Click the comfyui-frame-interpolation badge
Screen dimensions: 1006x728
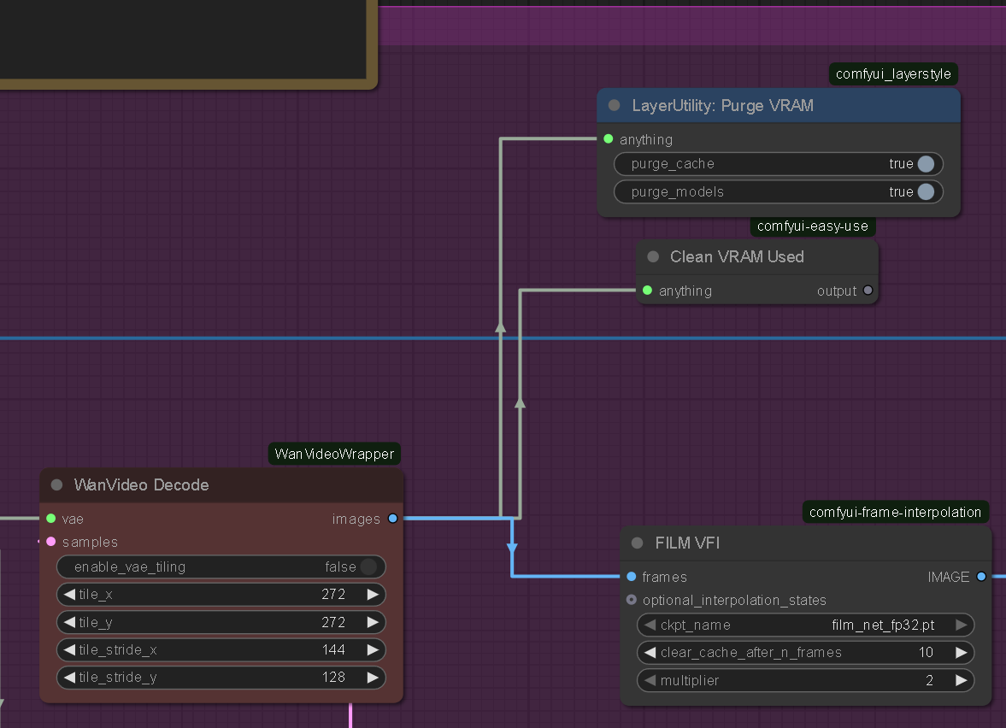[x=895, y=512]
